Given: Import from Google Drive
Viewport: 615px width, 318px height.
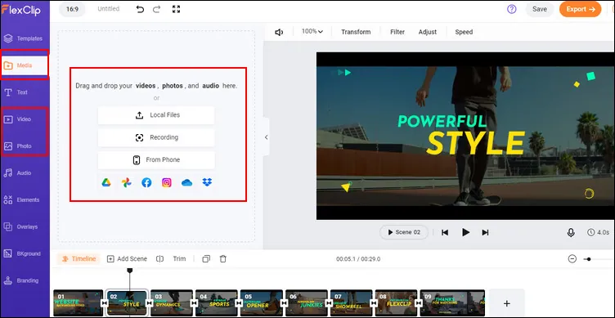Looking at the screenshot, I should tap(106, 182).
